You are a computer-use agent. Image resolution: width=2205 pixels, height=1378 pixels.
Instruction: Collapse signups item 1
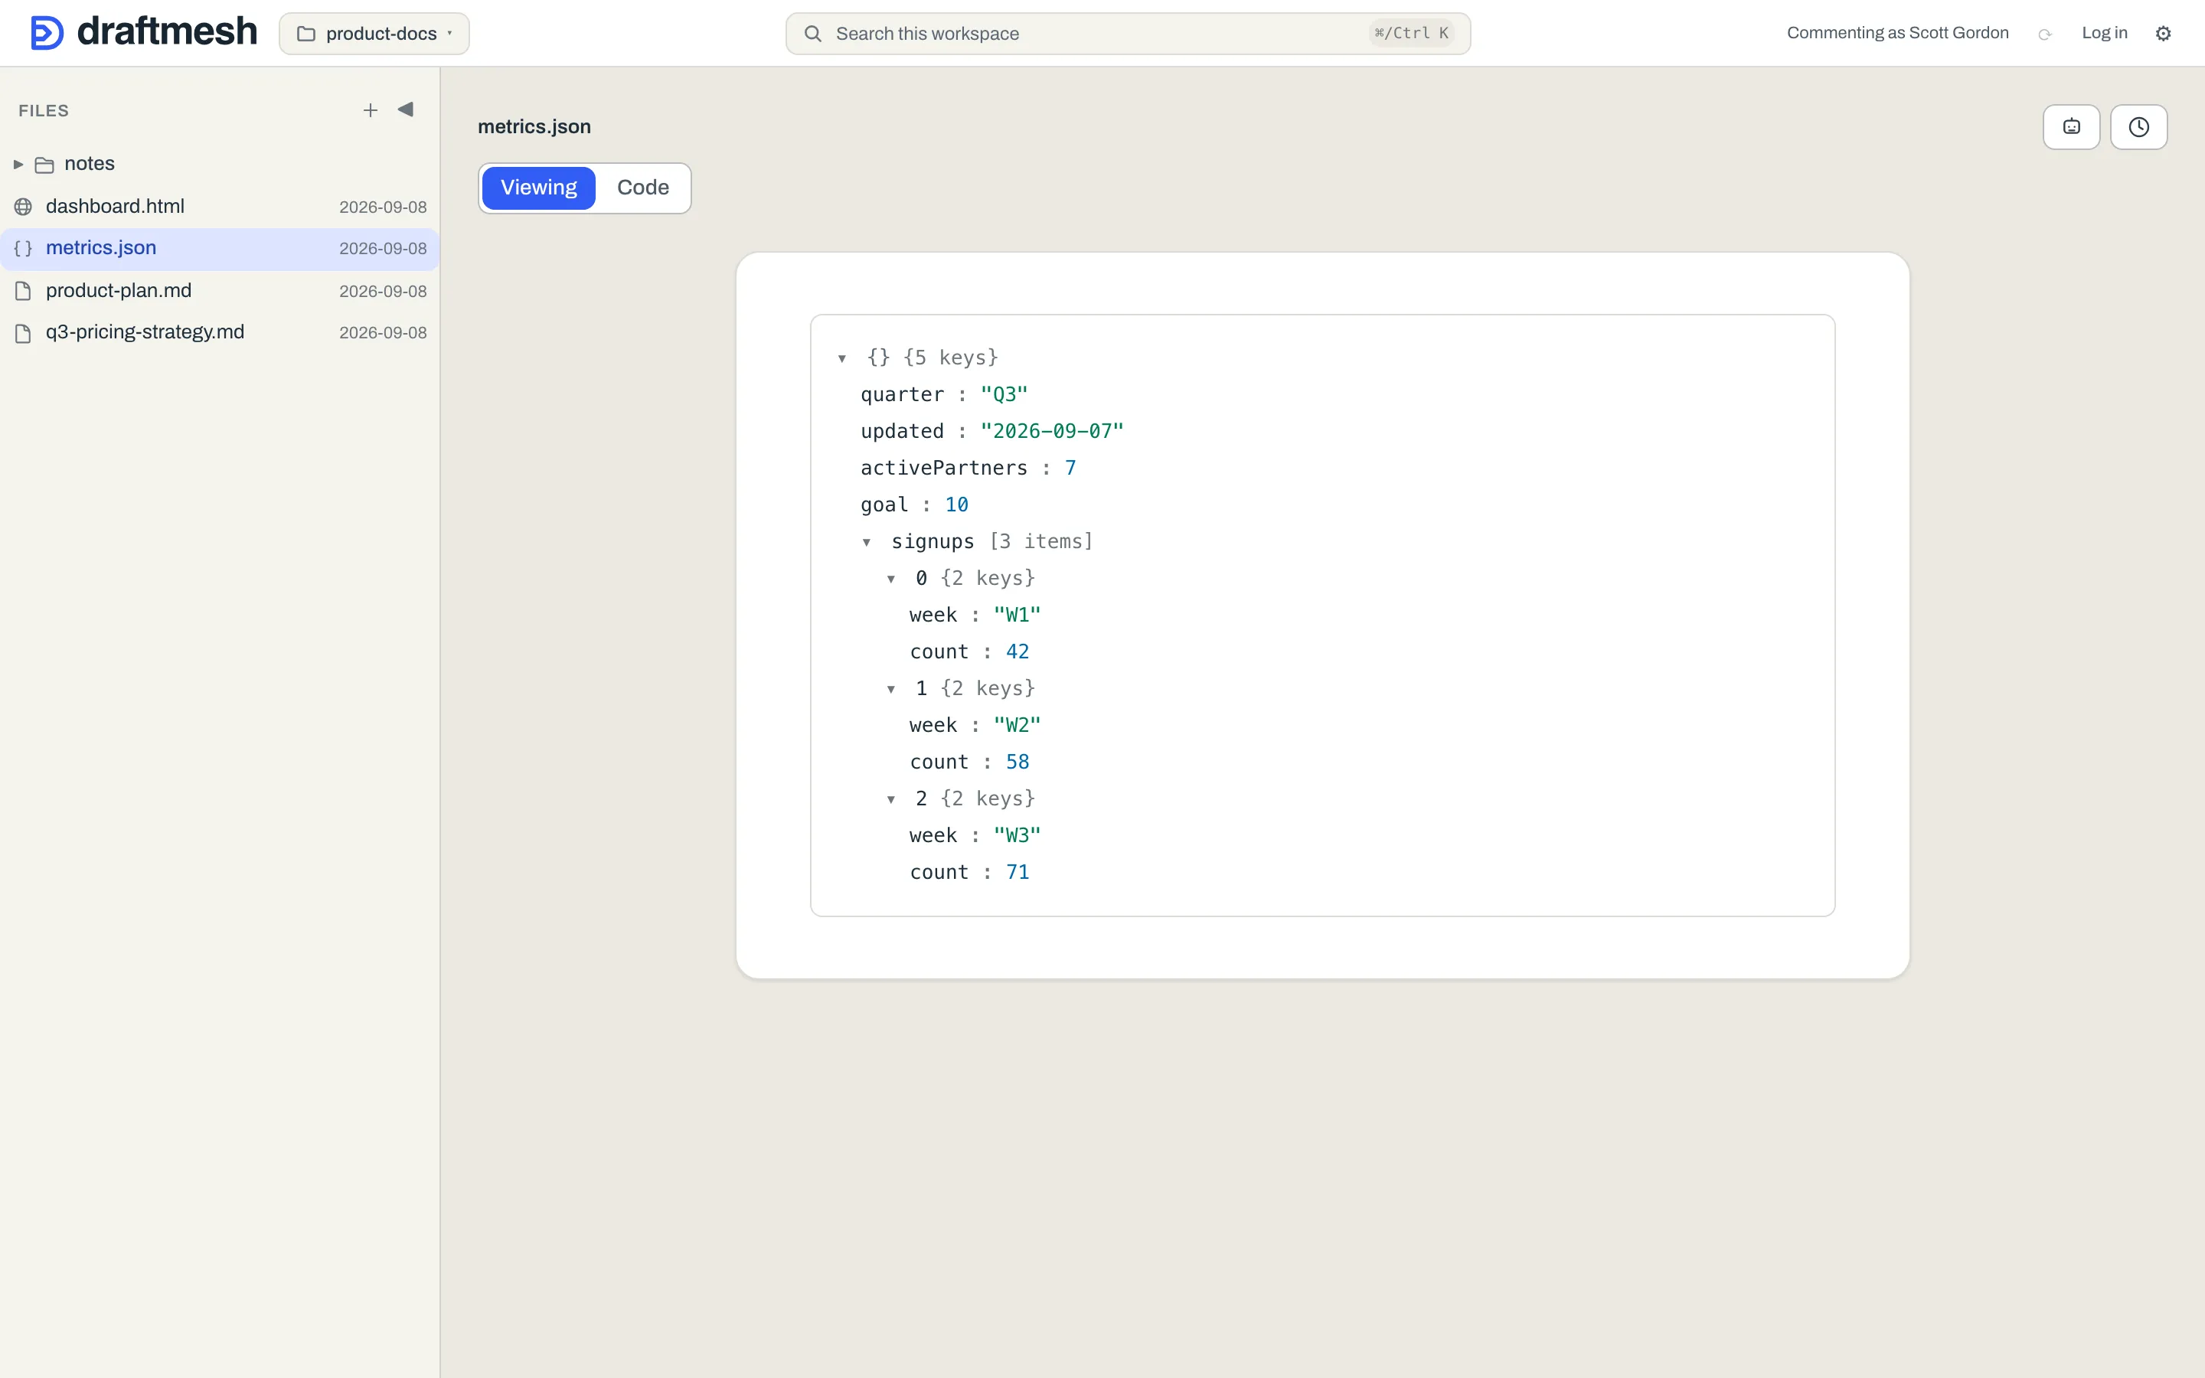[891, 689]
